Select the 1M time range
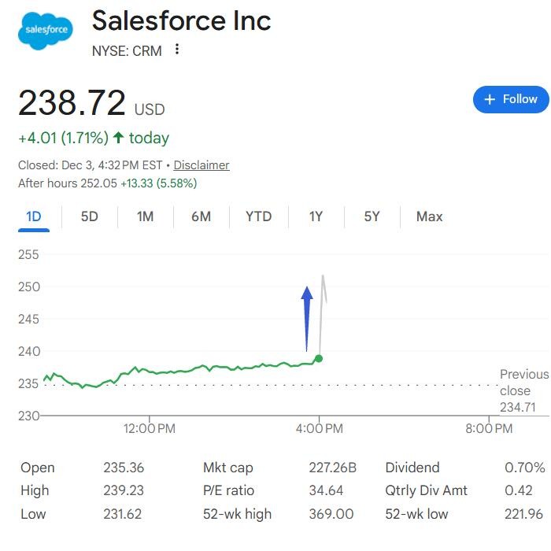This screenshot has width=551, height=551. click(145, 216)
